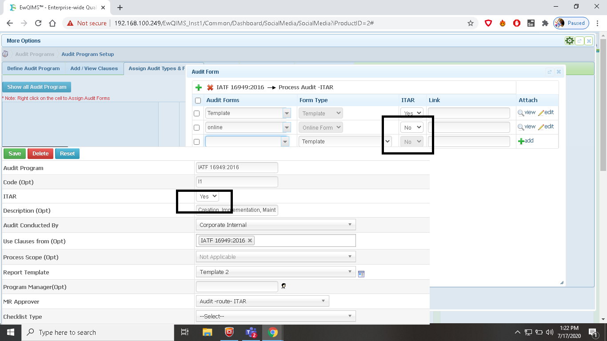Click the Audit Program name input field
Screen dimensions: 607x341
point(237,167)
